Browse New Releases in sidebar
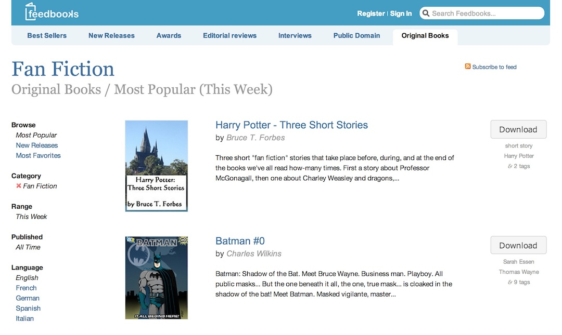Viewport: 562px width, 335px height. pyautogui.click(x=37, y=145)
